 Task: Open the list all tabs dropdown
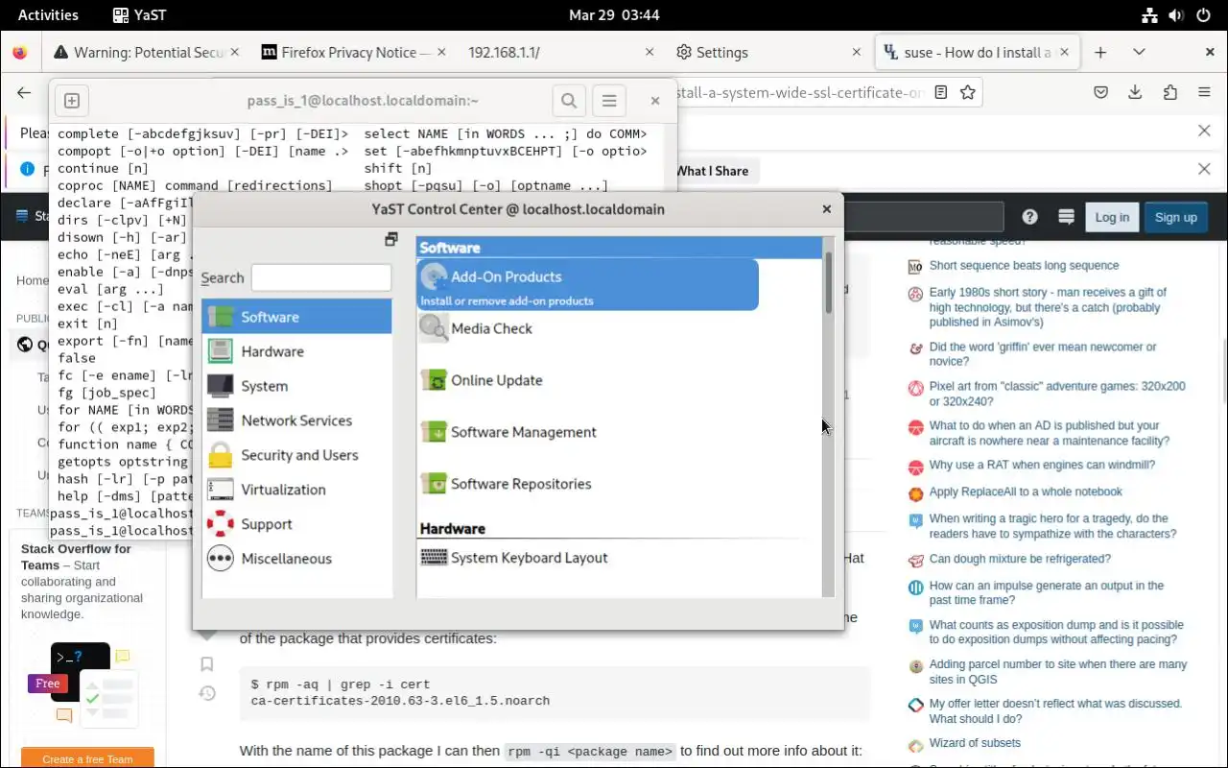click(1139, 53)
